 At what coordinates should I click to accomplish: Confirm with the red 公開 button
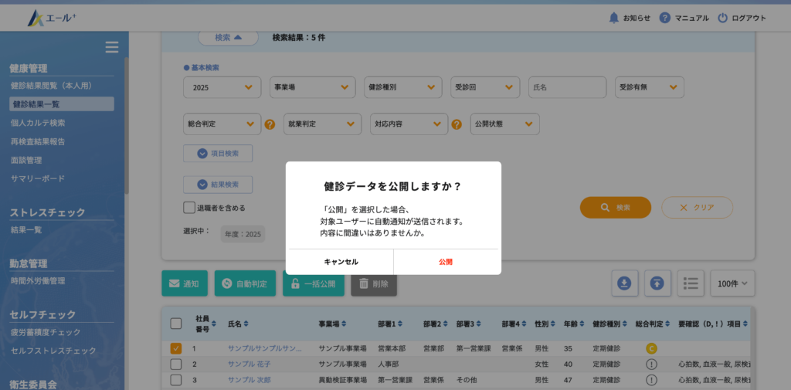446,262
